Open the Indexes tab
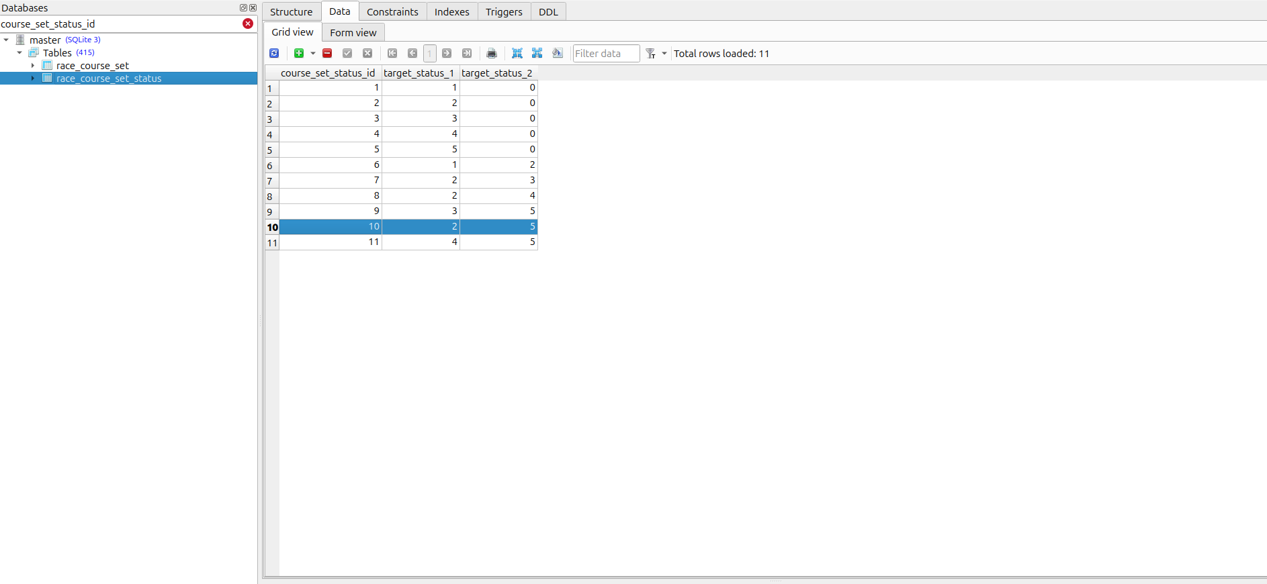The height and width of the screenshot is (584, 1267). (x=452, y=12)
